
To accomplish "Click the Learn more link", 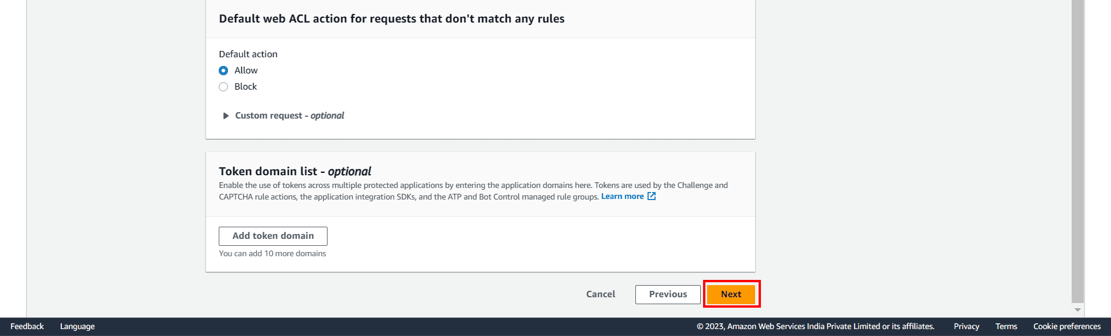I will pos(622,197).
